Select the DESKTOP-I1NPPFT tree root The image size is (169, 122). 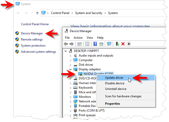[86, 51]
